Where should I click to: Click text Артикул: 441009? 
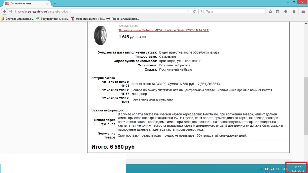click(x=128, y=26)
